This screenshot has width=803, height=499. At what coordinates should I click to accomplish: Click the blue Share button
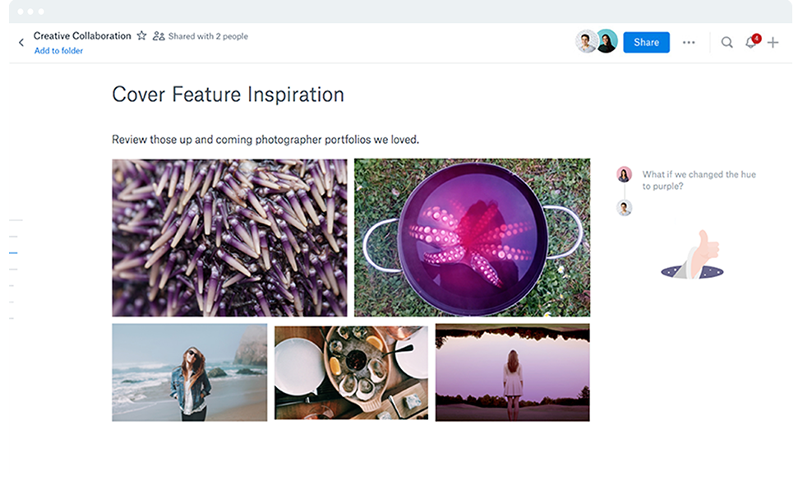click(x=646, y=42)
